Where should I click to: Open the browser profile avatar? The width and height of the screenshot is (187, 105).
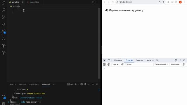pyautogui.click(x=180, y=2)
